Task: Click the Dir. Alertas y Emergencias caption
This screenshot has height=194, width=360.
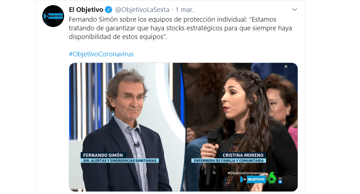Action: click(120, 161)
